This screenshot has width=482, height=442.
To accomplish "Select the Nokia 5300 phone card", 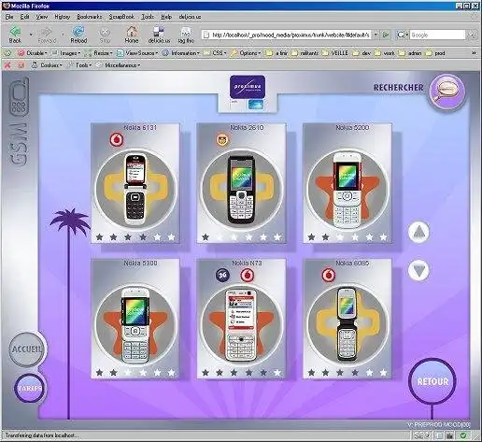I will pos(135,319).
